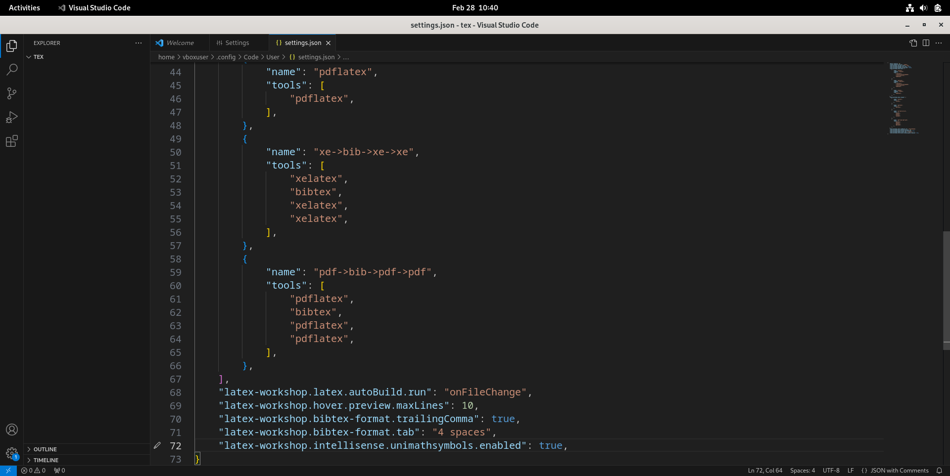Click line number 50 in the gutter
Image resolution: width=950 pixels, height=476 pixels.
176,152
